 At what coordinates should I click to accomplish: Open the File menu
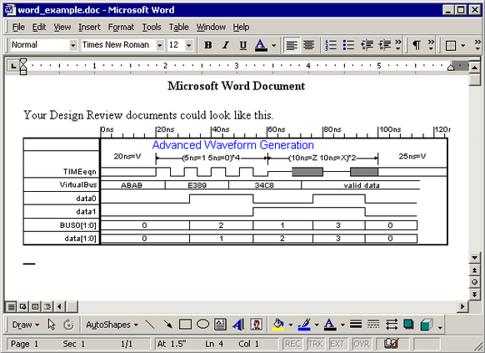point(18,28)
